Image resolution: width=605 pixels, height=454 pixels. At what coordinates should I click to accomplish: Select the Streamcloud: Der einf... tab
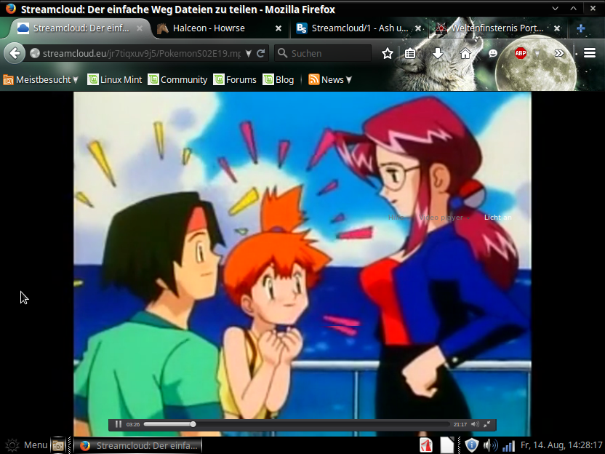pos(81,28)
